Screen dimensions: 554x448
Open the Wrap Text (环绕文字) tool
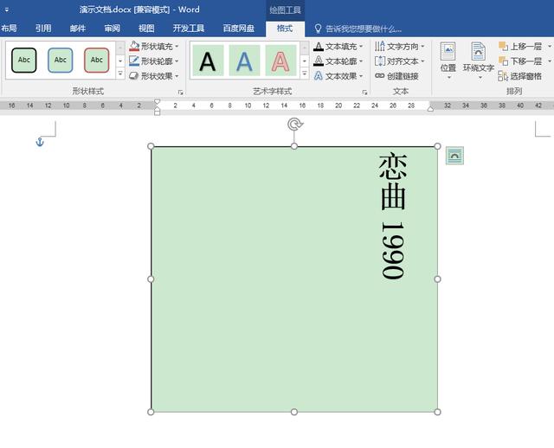pyautogui.click(x=478, y=61)
